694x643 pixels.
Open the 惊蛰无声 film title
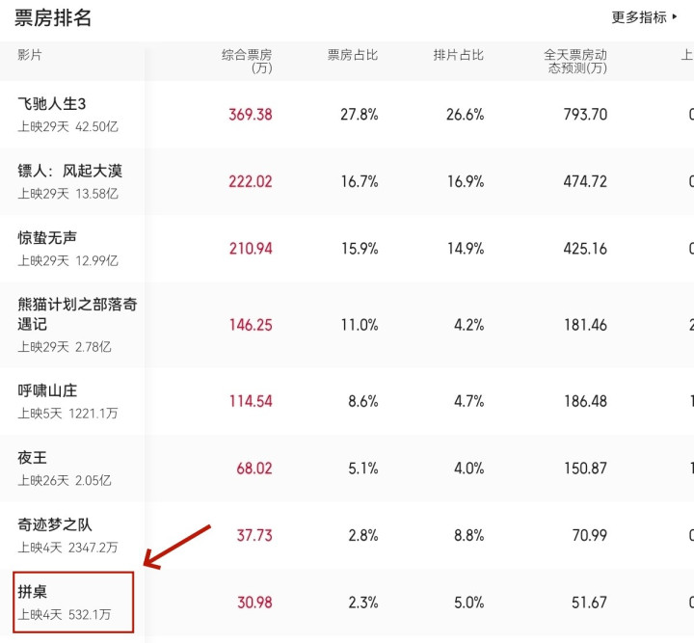47,238
